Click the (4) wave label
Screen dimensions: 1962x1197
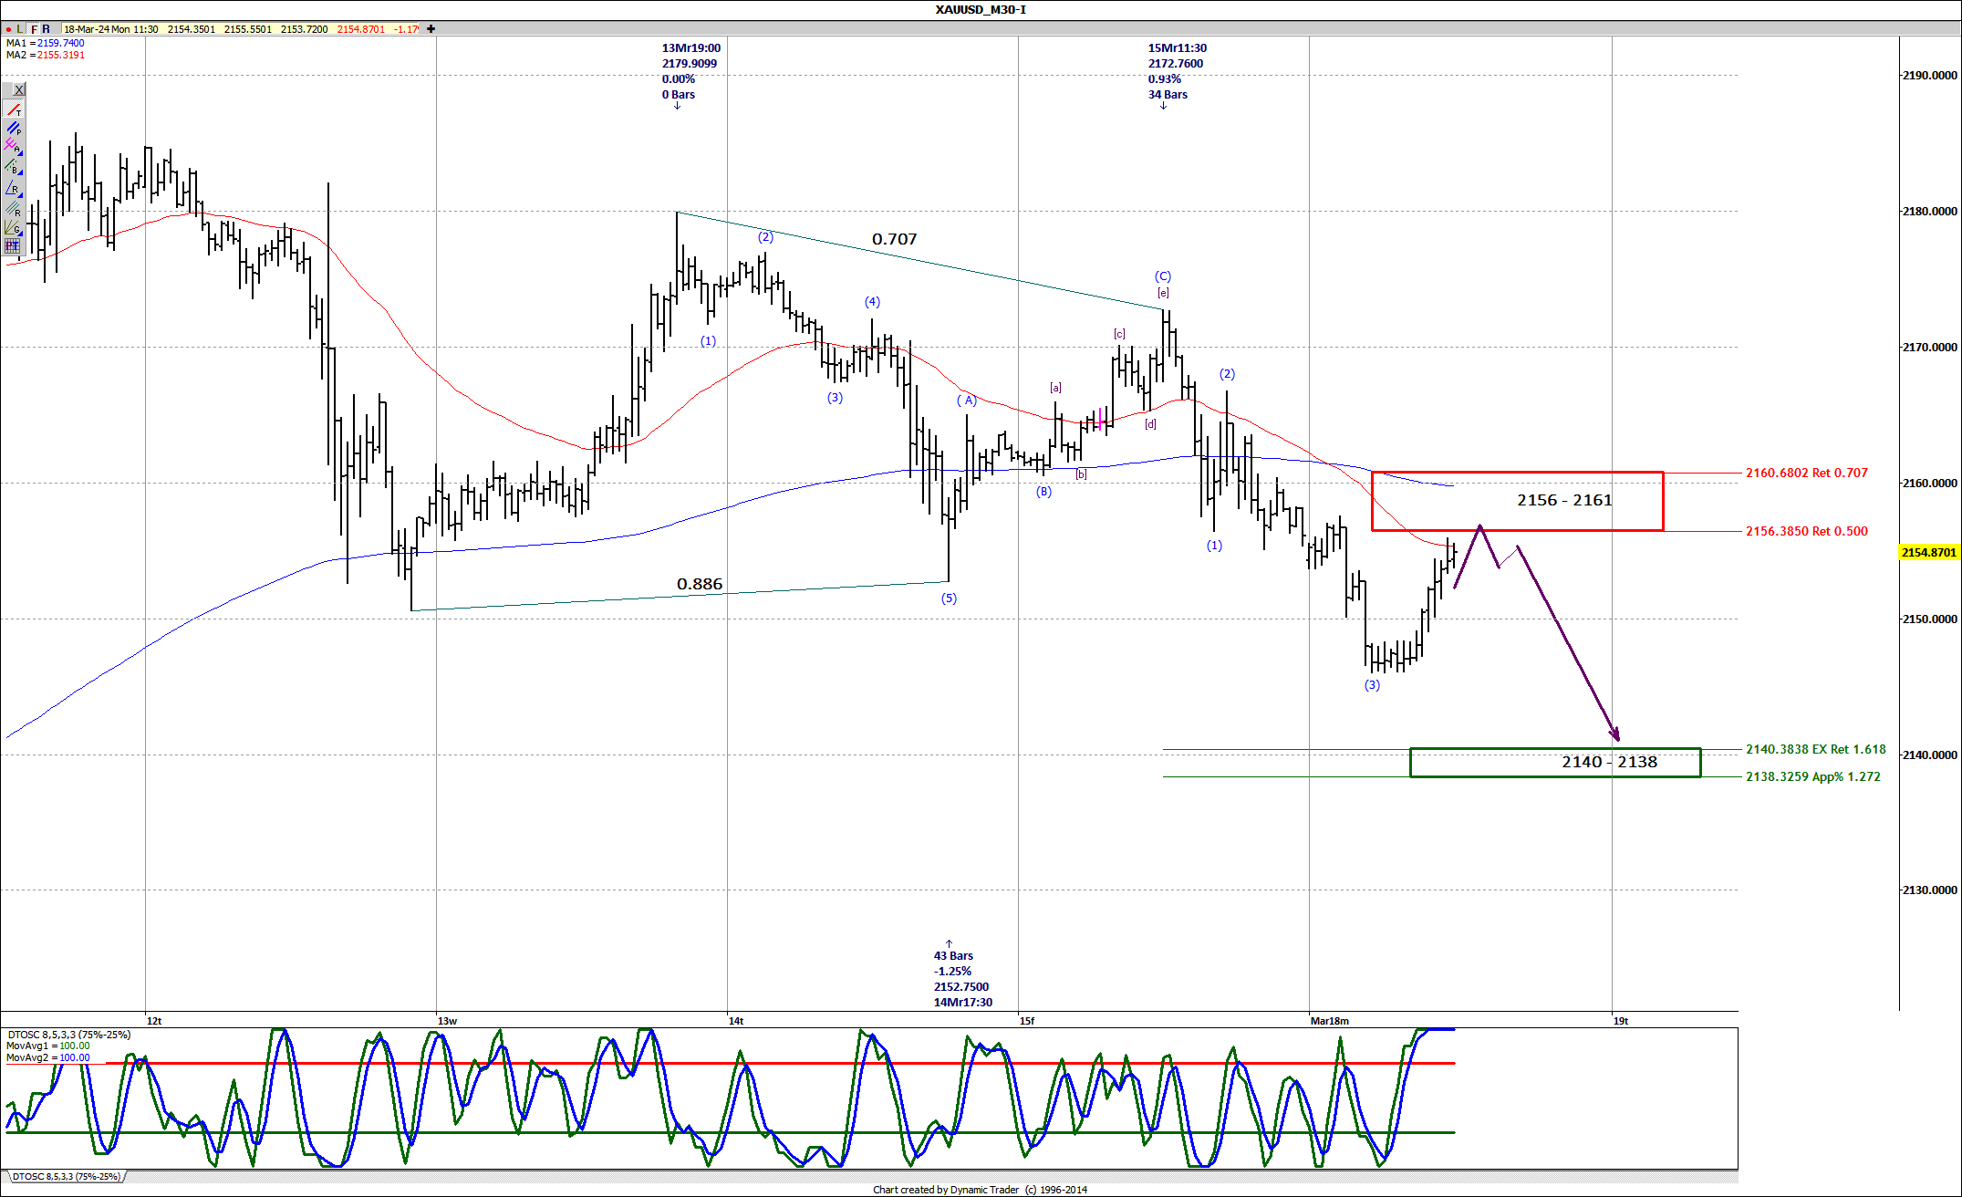click(872, 302)
